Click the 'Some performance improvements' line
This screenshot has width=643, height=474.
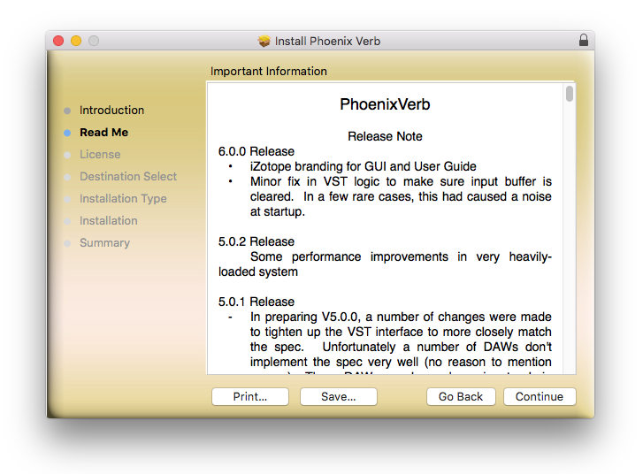(x=401, y=256)
